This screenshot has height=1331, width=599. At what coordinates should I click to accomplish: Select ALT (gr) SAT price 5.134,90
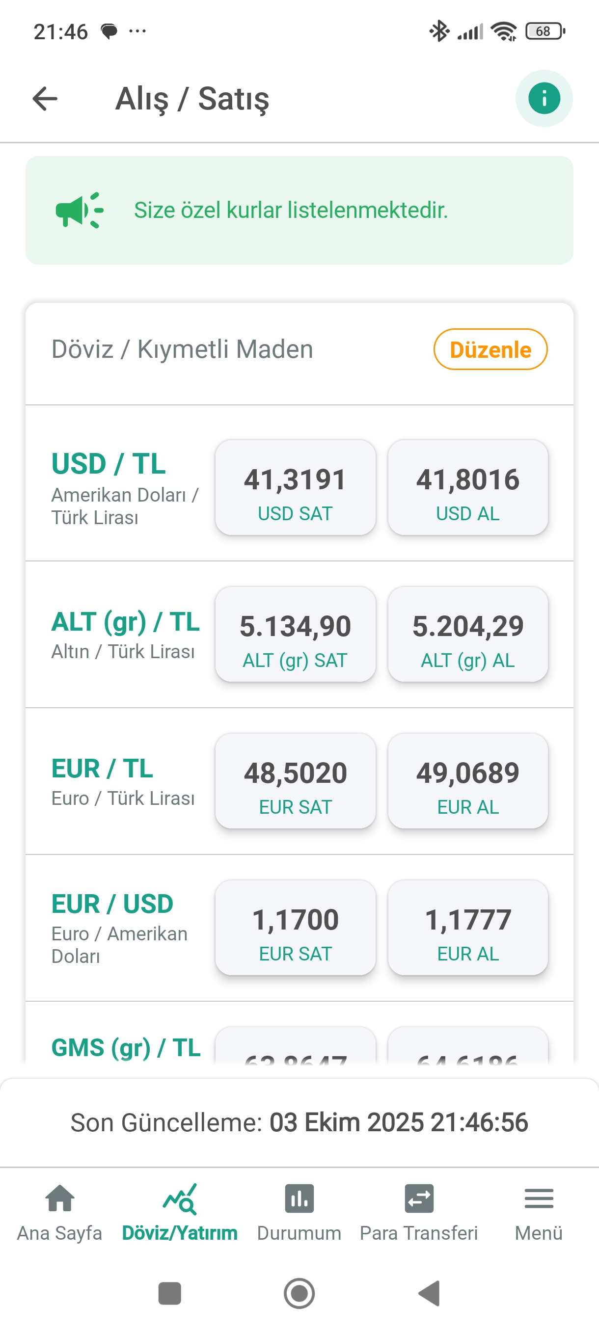295,634
